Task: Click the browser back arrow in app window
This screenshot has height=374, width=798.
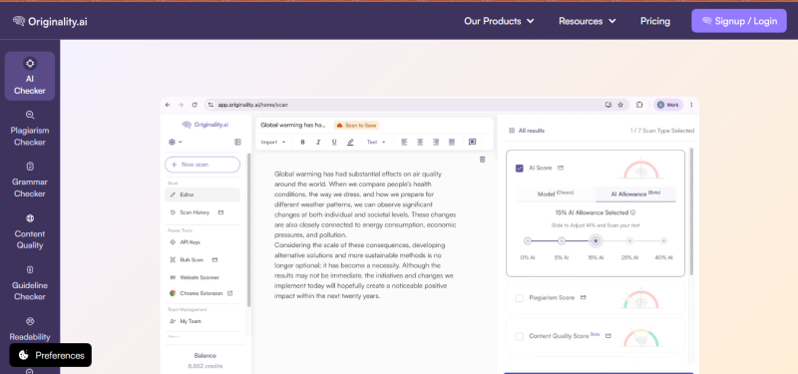Action: pyautogui.click(x=168, y=105)
